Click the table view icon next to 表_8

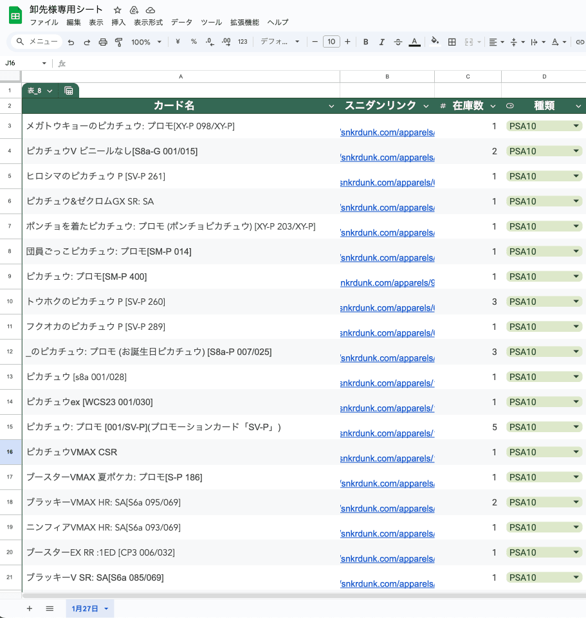(69, 91)
